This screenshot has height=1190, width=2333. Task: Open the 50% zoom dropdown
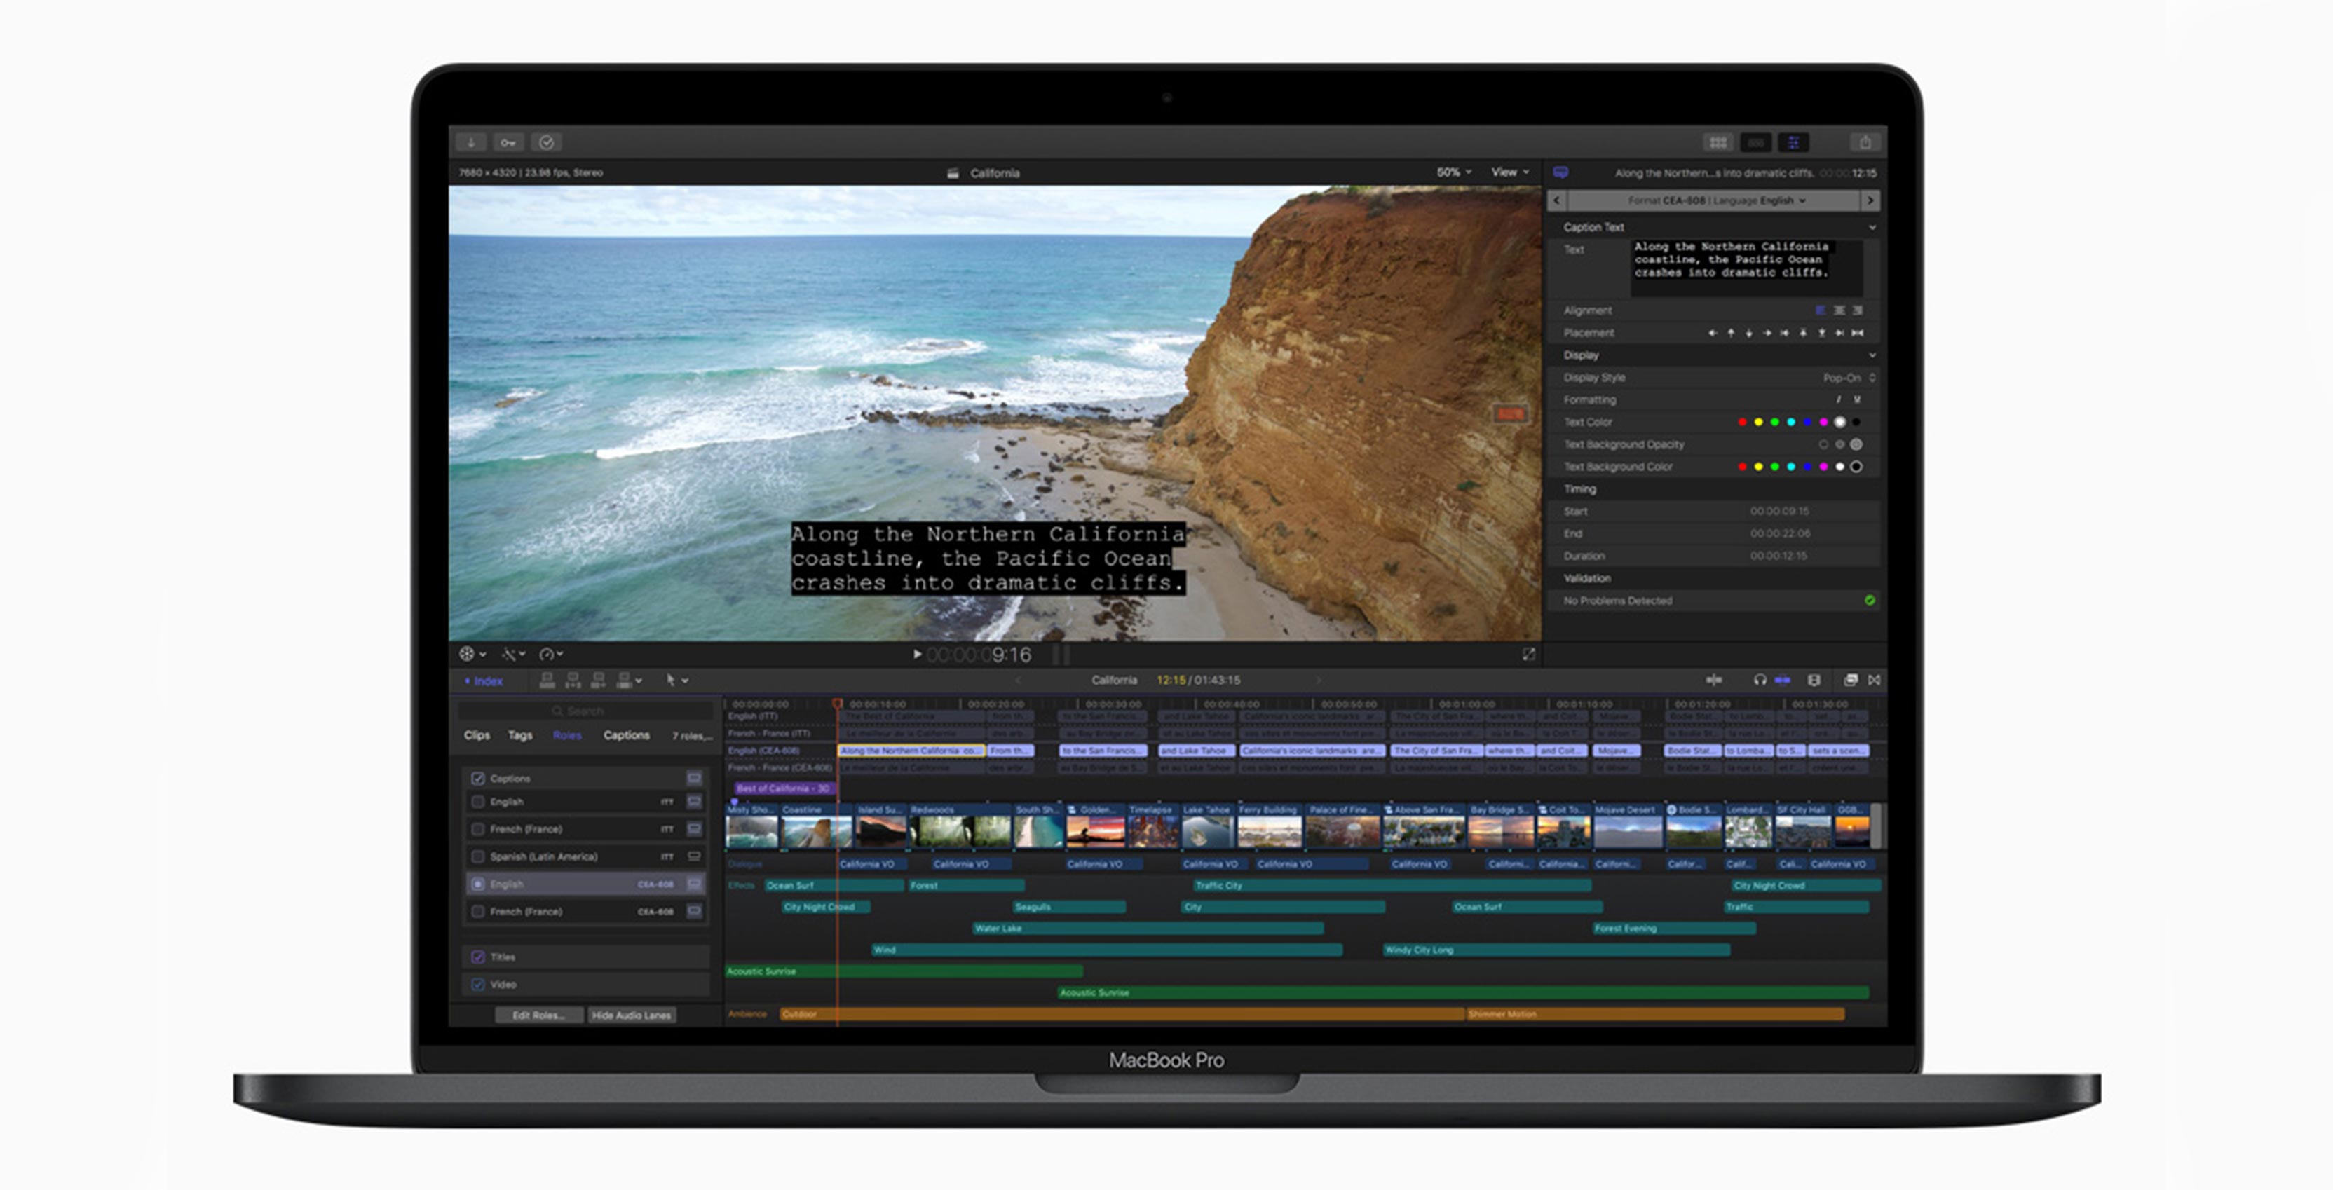coord(1453,172)
